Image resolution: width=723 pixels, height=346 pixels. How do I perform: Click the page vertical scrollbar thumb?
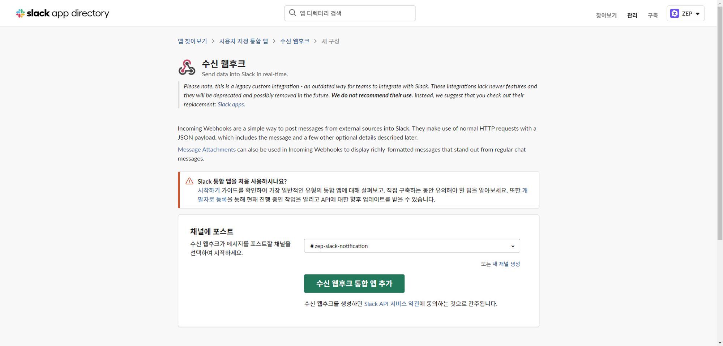point(720,123)
